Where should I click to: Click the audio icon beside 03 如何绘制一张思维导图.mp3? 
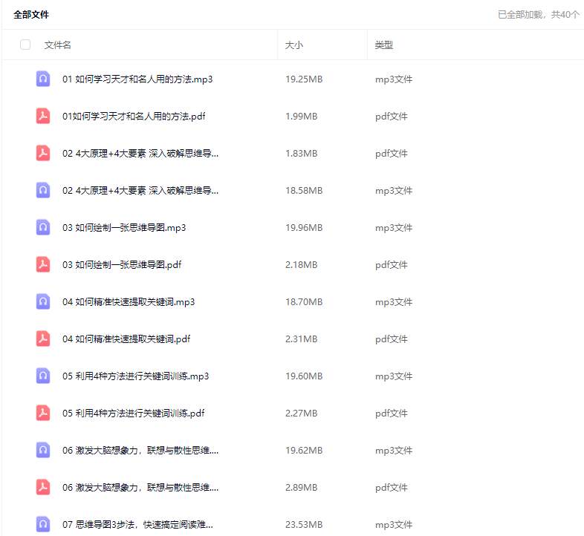click(x=43, y=227)
